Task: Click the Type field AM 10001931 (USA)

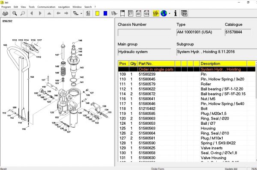Action: pyautogui.click(x=199, y=32)
